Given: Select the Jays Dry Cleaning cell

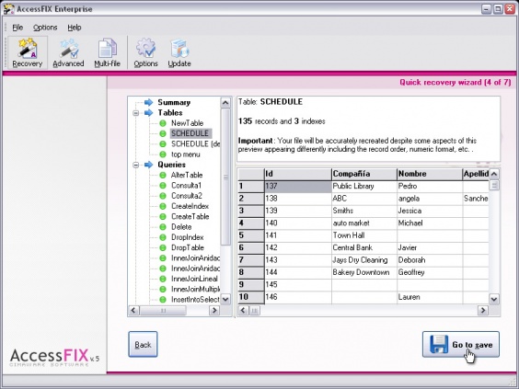Looking at the screenshot, I should point(364,260).
